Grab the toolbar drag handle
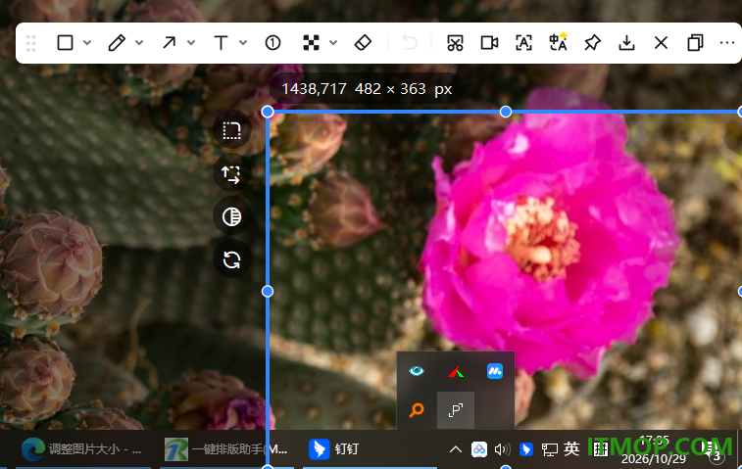This screenshot has width=742, height=469. click(30, 43)
